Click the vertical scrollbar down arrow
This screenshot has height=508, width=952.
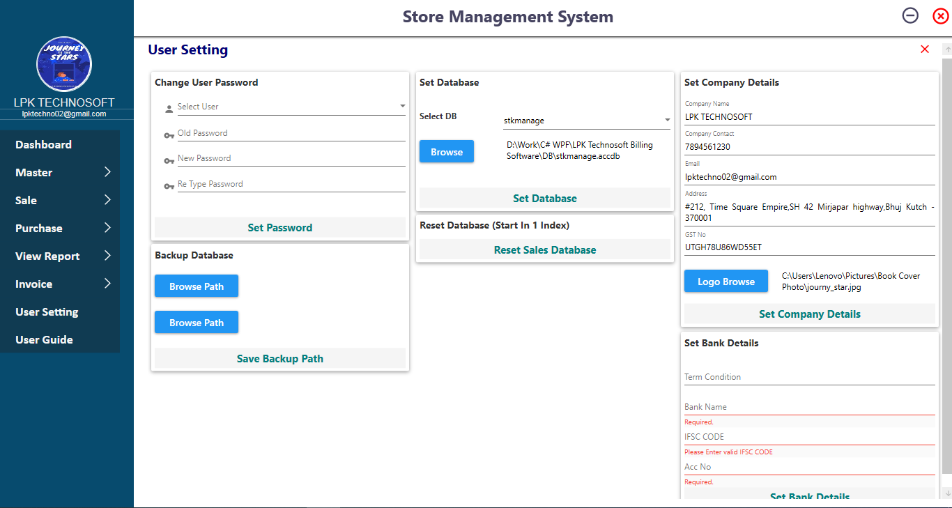tap(947, 493)
